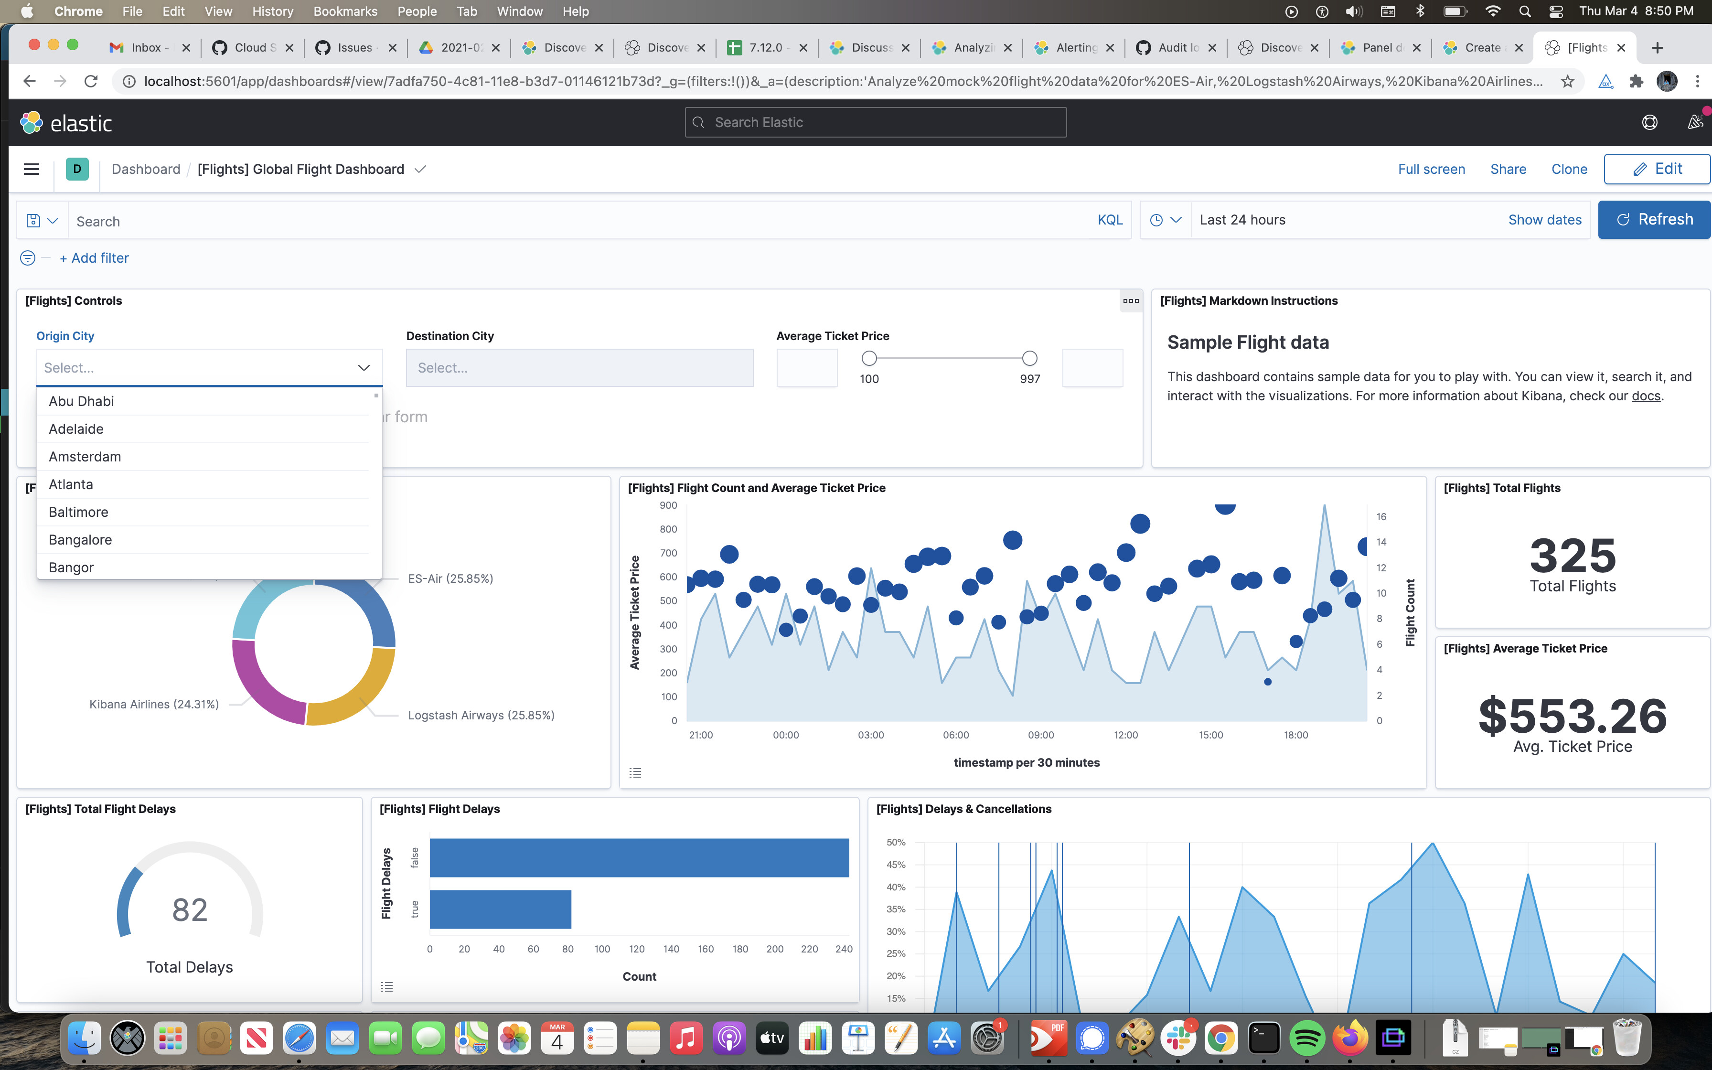The width and height of the screenshot is (1712, 1070).
Task: Open the Destination City select box
Action: (x=579, y=368)
